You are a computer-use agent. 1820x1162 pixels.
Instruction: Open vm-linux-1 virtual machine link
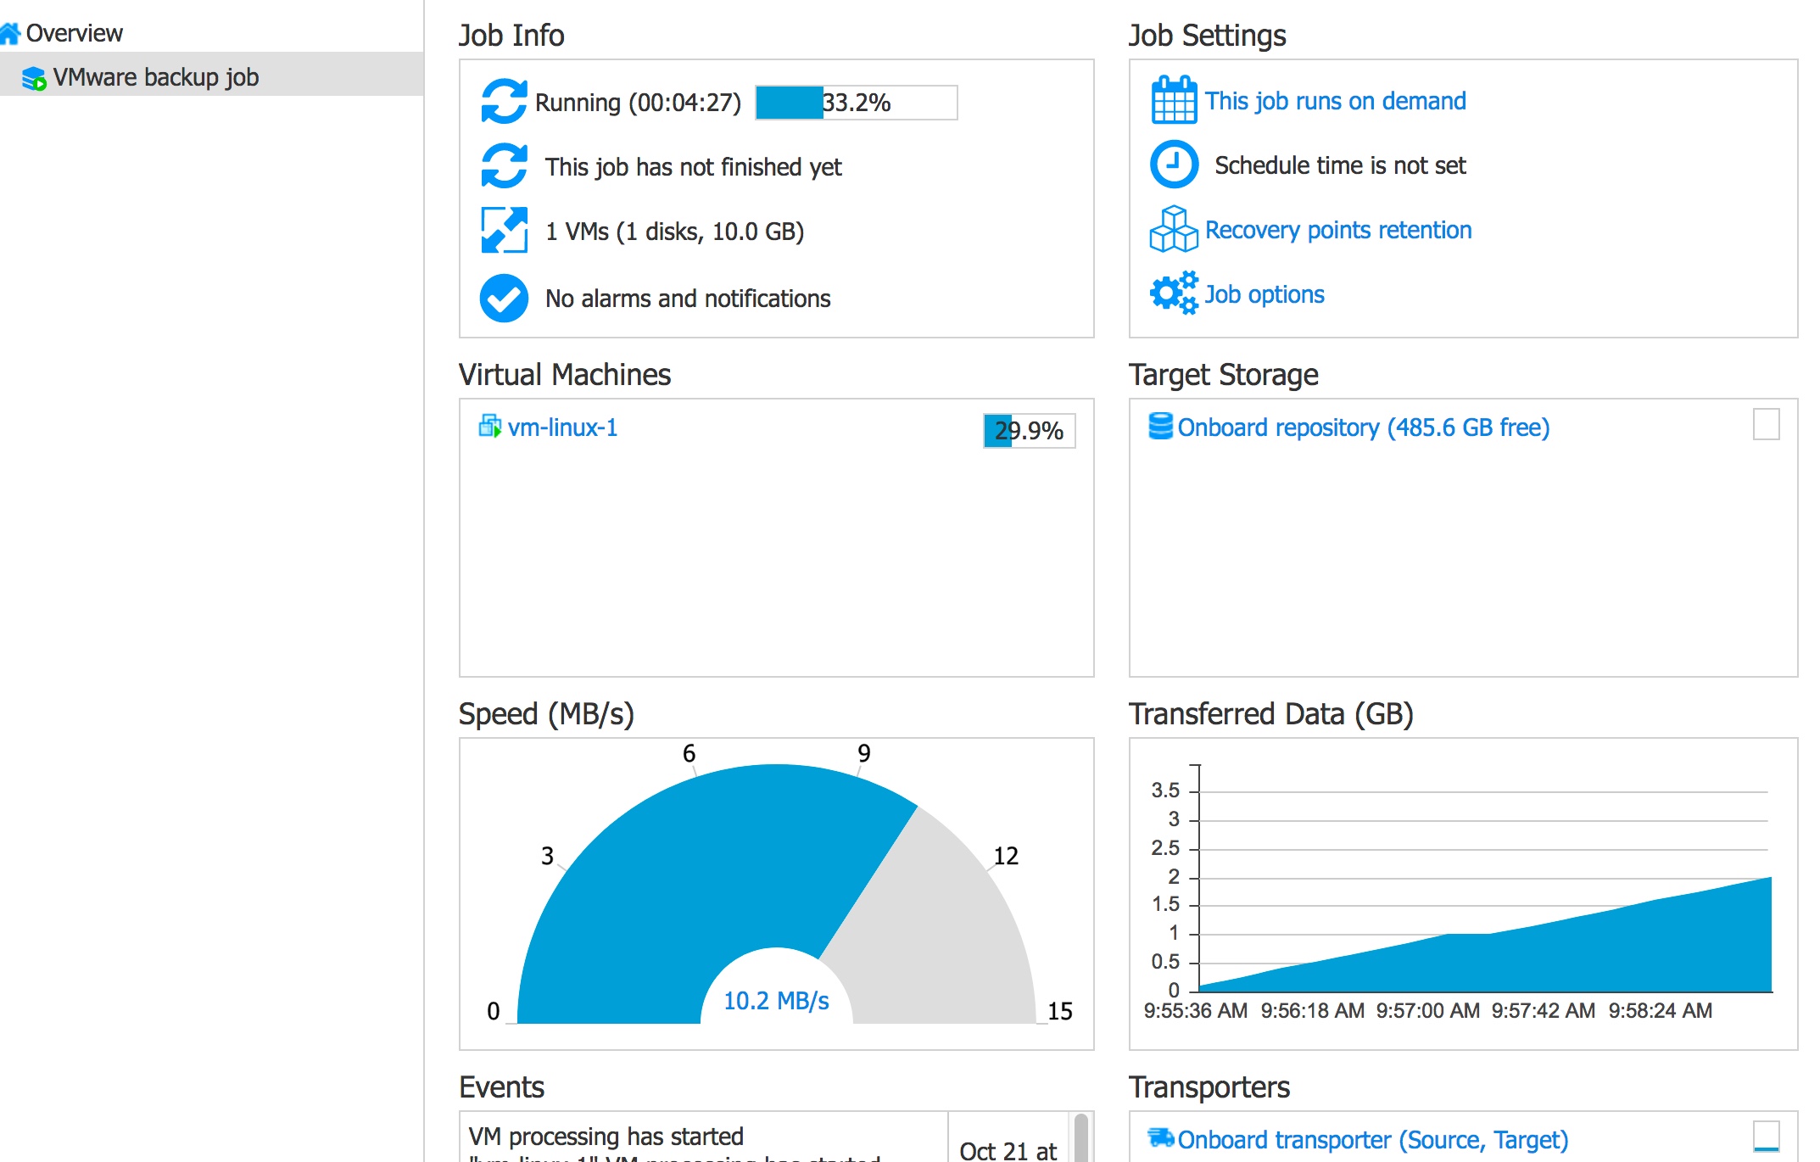pos(563,427)
